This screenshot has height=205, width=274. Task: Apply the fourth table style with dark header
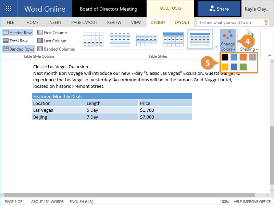(173, 39)
